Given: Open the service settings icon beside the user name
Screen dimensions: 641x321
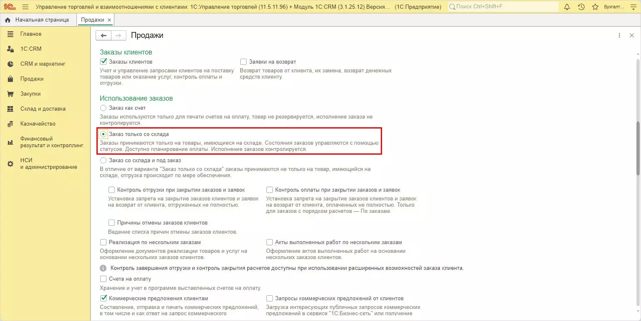Looking at the screenshot, I should [634, 7].
